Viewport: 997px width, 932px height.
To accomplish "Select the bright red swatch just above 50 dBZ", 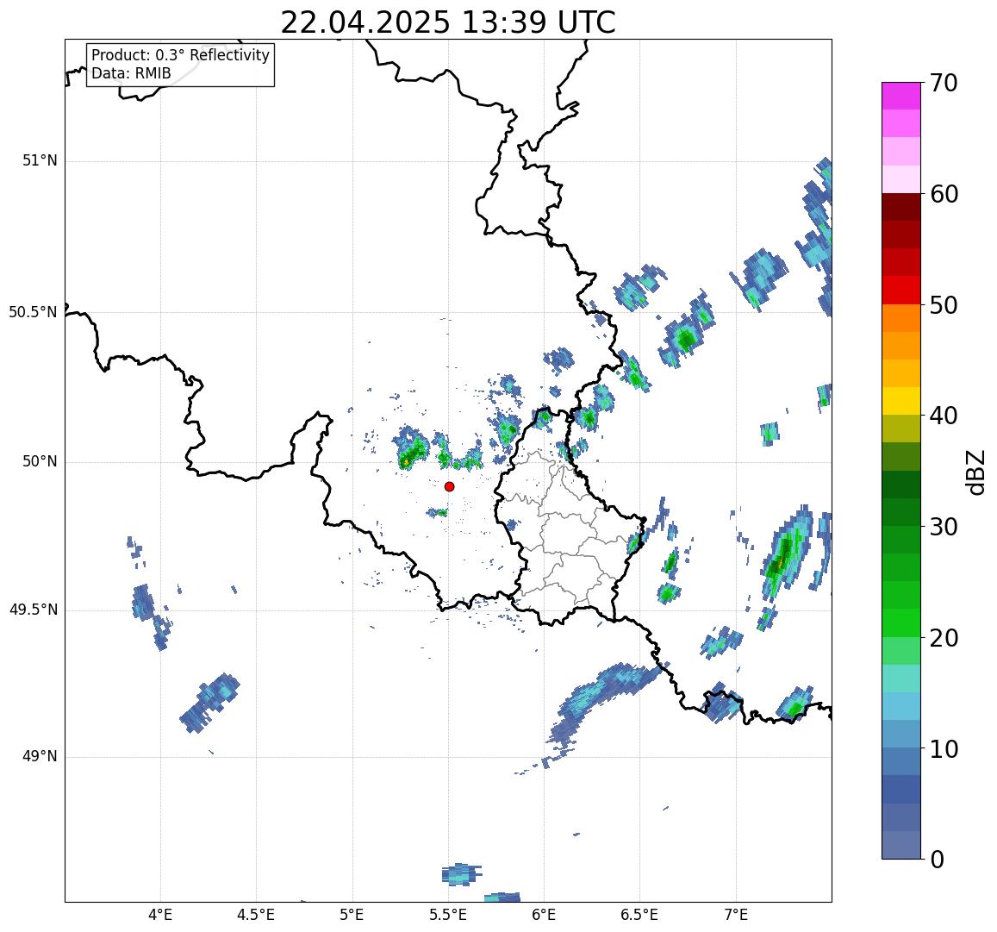I will (x=901, y=290).
